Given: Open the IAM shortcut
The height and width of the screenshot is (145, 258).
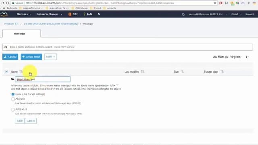Looking at the screenshot, I should pyautogui.click(x=88, y=14).
